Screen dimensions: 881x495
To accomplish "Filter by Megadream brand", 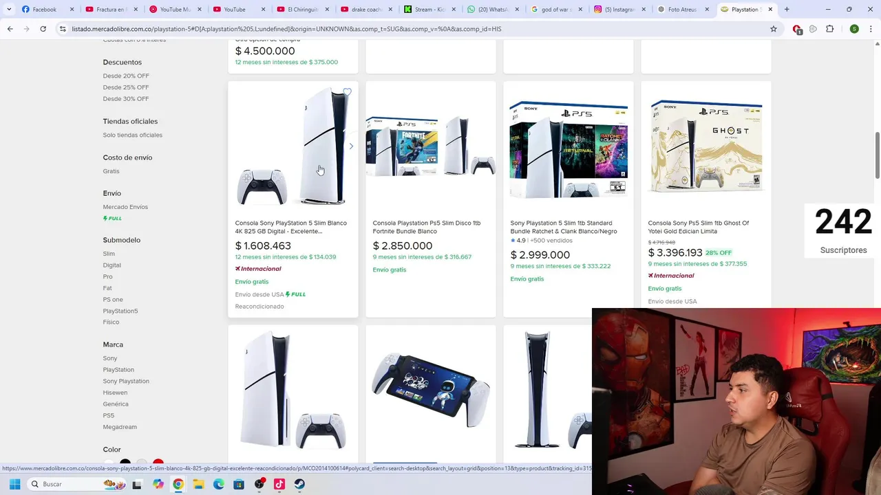I will tap(120, 427).
